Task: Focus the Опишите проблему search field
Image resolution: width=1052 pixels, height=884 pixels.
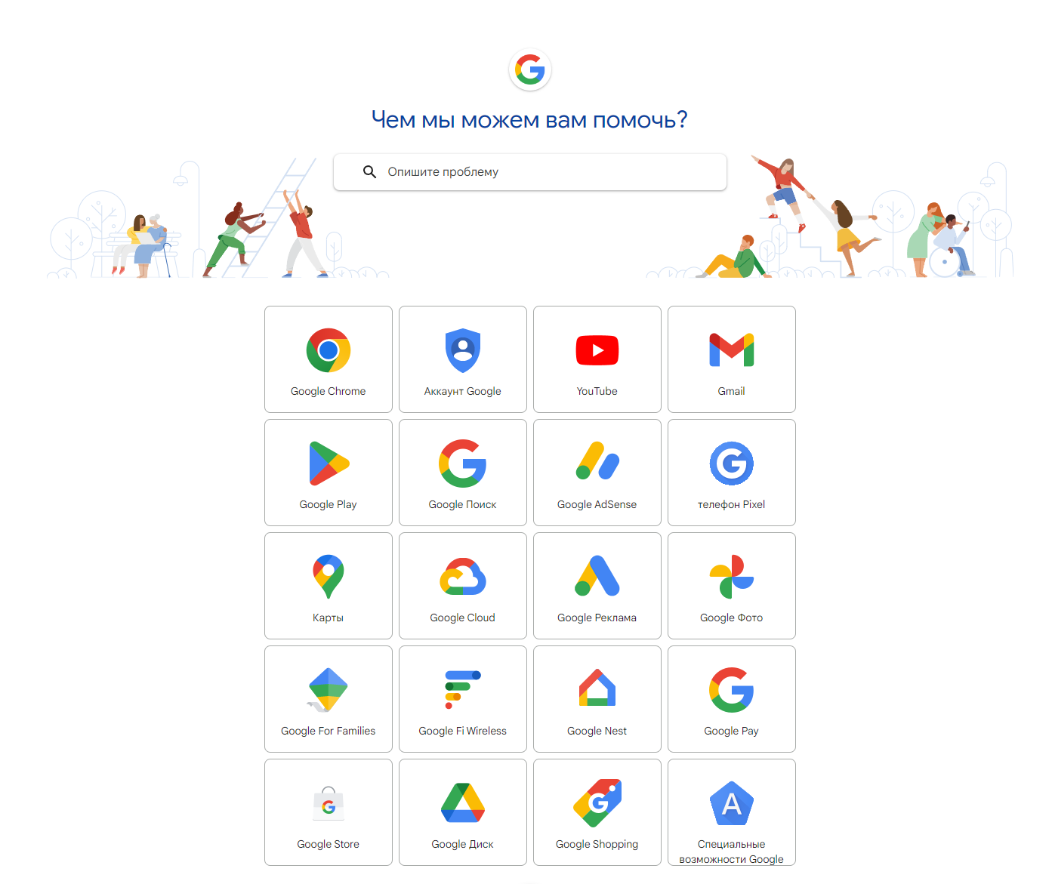Action: 530,172
